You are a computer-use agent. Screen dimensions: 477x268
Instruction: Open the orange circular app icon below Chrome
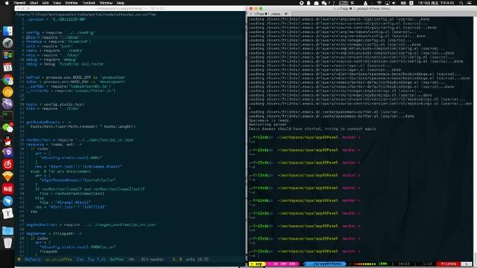click(x=8, y=92)
